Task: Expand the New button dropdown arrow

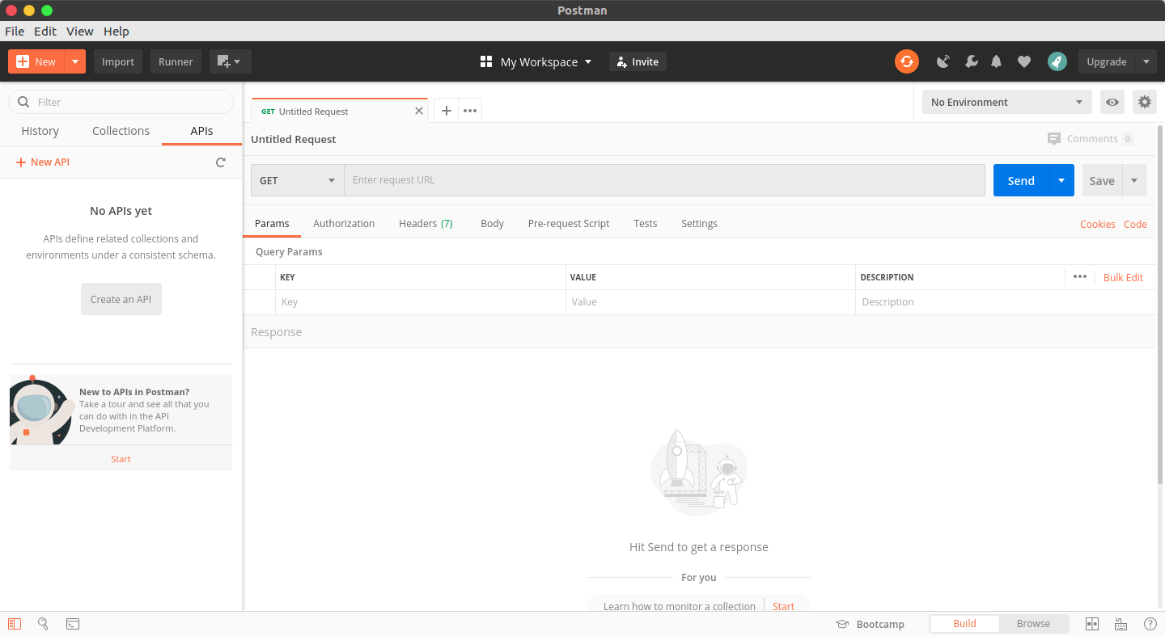Action: pyautogui.click(x=74, y=61)
